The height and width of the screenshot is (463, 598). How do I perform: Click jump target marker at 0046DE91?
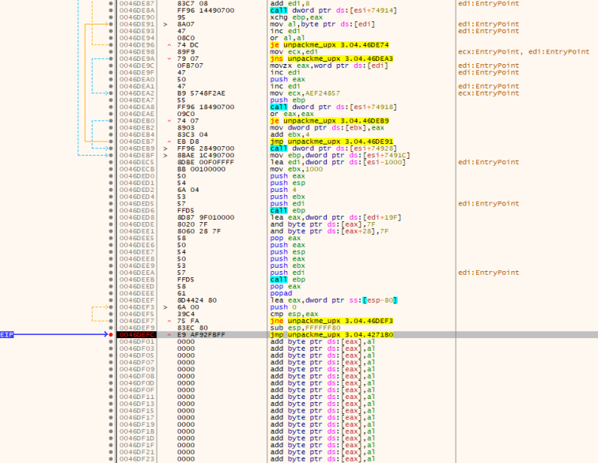pos(165,24)
